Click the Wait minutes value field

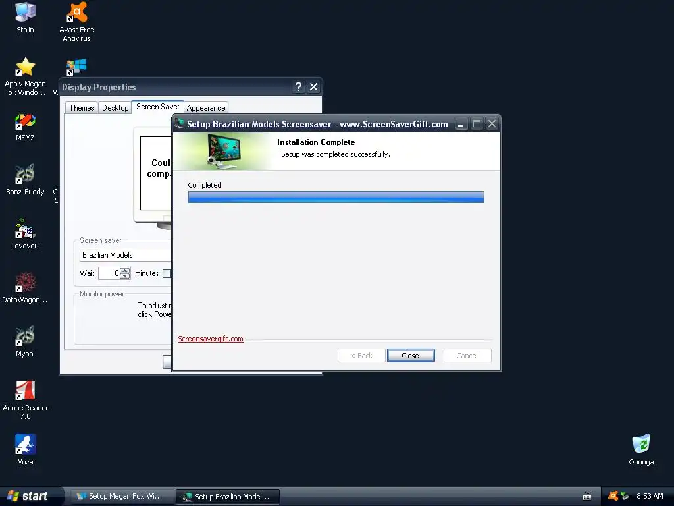109,273
